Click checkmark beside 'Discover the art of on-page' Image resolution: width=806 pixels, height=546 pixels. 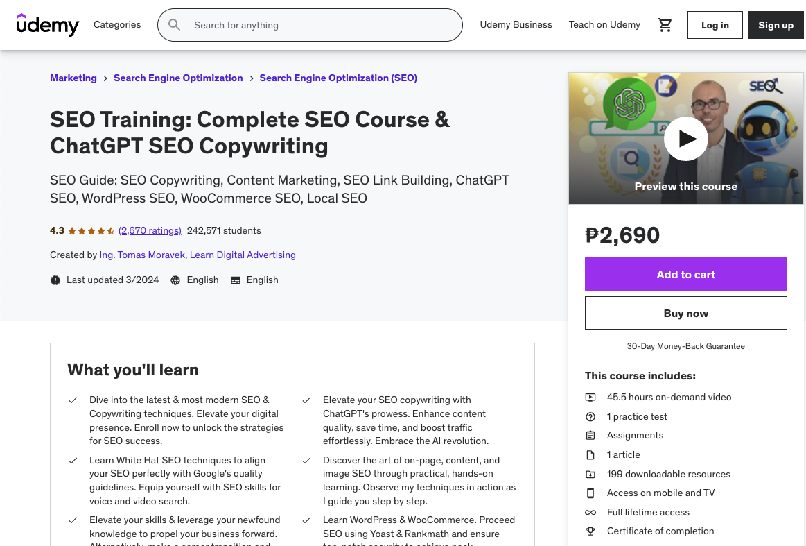coord(306,460)
